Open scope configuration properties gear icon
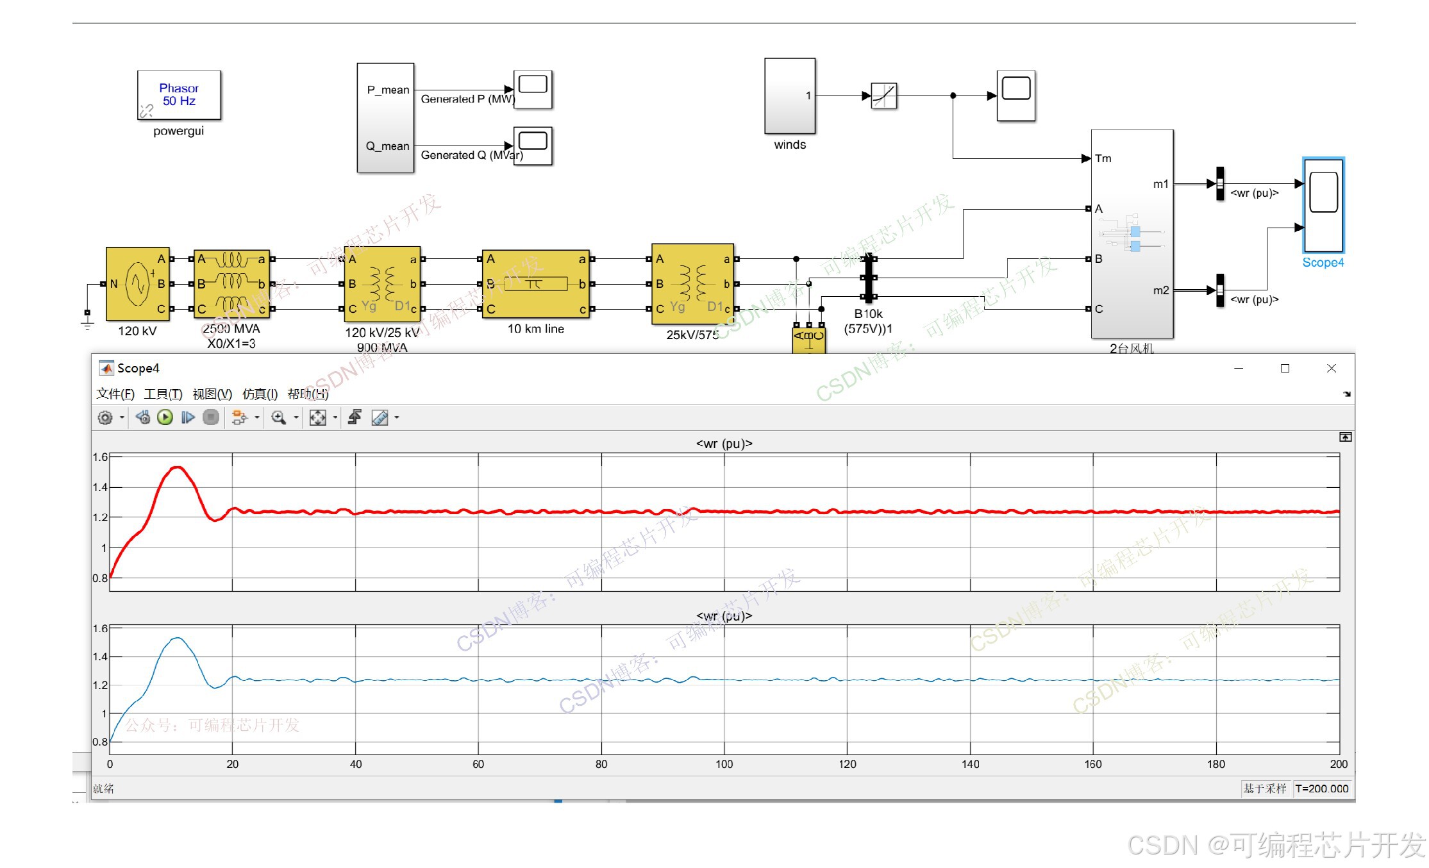The width and height of the screenshot is (1429, 868). point(105,418)
